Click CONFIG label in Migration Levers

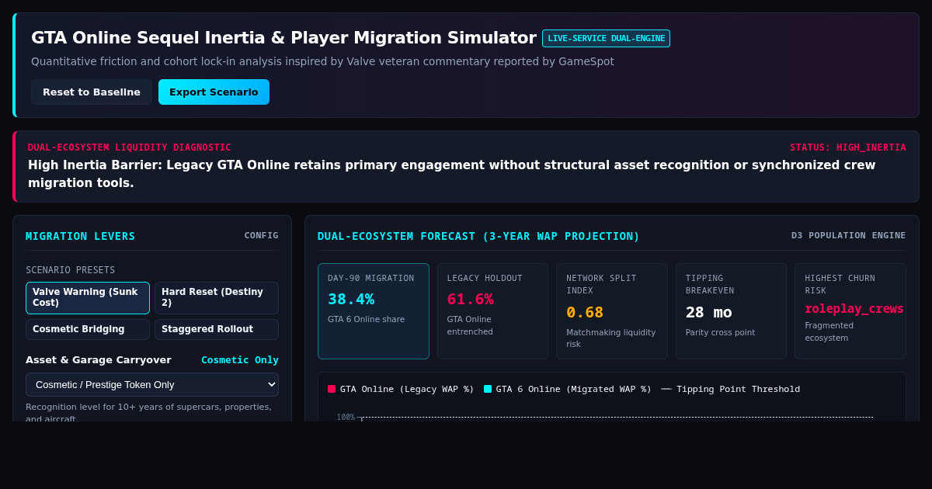coord(261,236)
